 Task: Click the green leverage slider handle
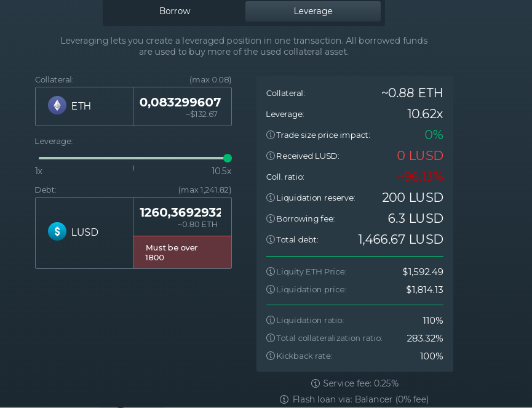(x=228, y=158)
